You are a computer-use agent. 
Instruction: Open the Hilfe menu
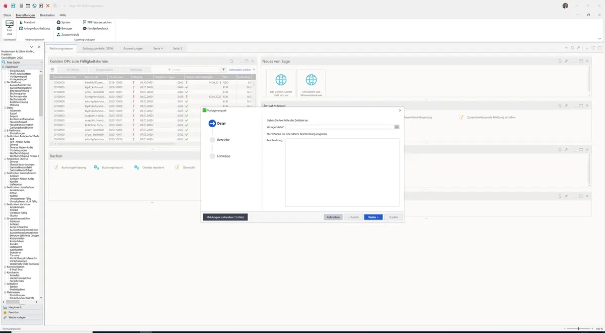63,15
